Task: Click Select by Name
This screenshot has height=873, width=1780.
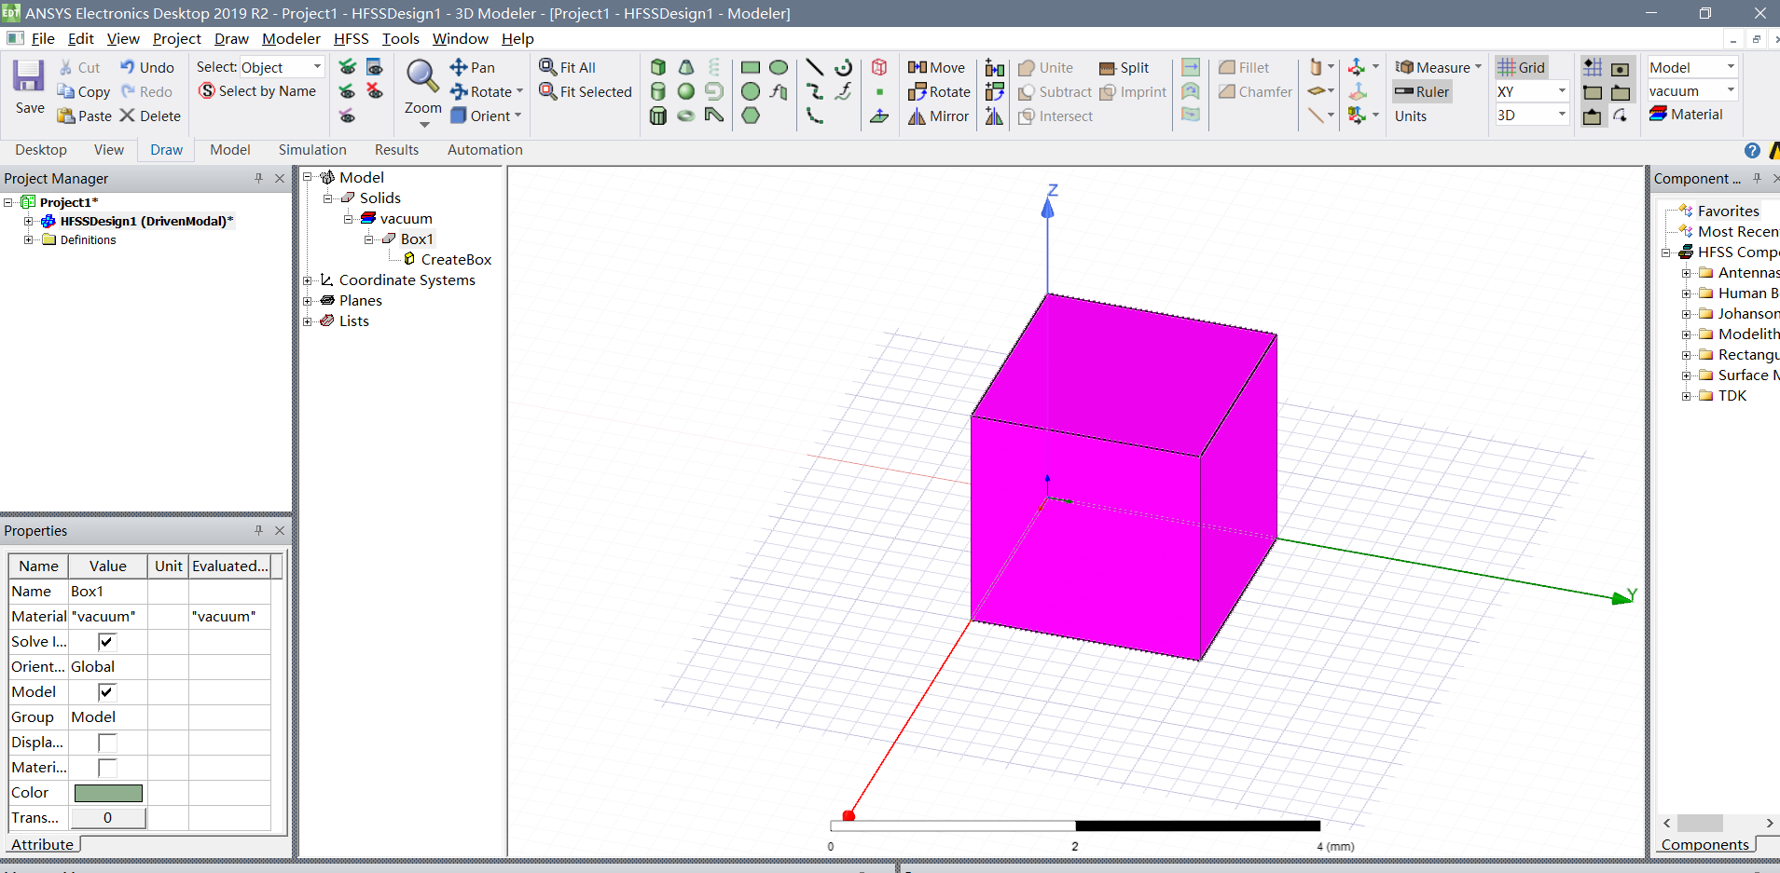Action: [258, 90]
